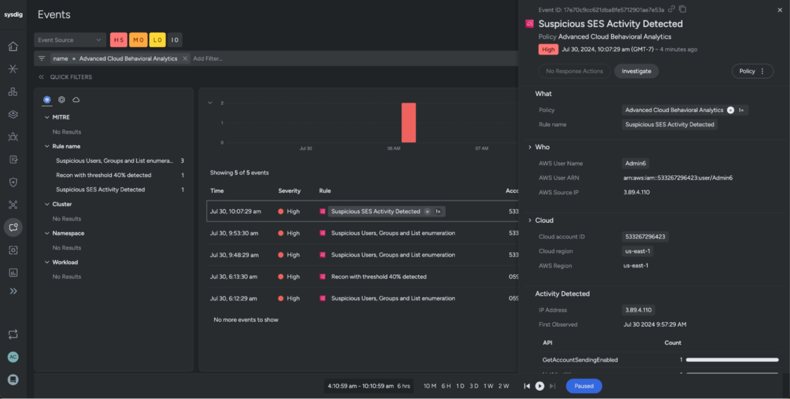Toggle High severity filter H5

[118, 40]
